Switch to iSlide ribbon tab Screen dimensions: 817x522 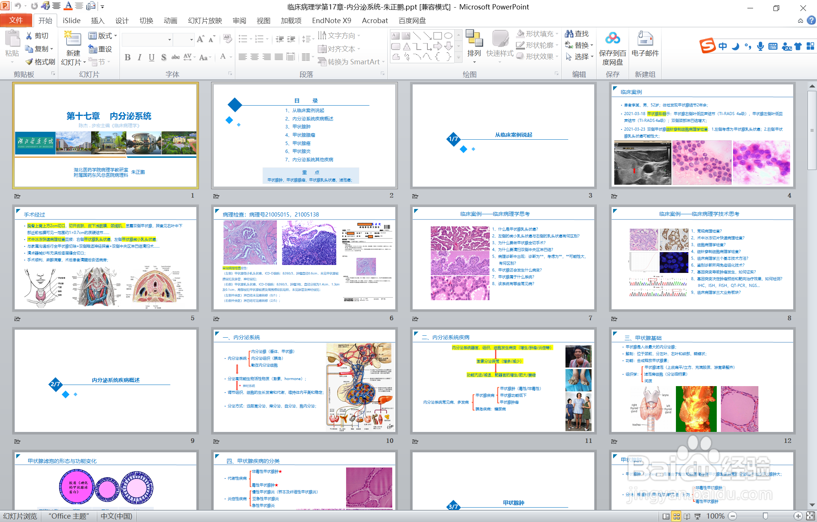tap(71, 20)
